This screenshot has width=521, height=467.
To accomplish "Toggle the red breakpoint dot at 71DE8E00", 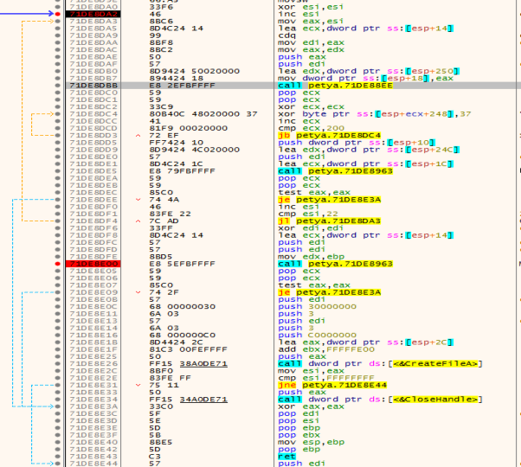I will click(58, 264).
